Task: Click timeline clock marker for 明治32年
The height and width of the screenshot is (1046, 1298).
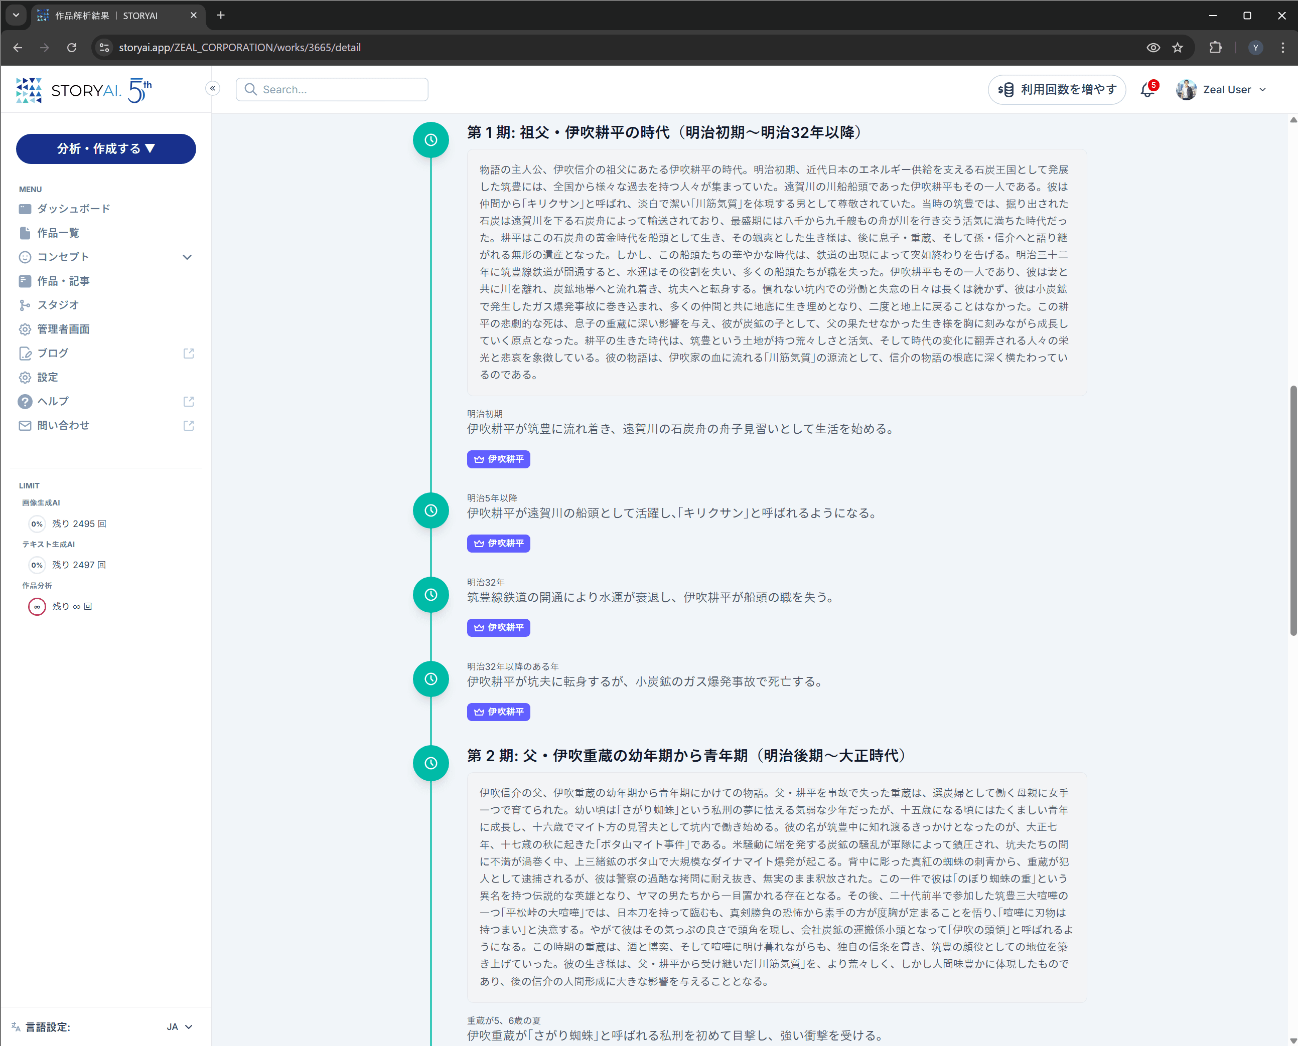Action: click(431, 595)
